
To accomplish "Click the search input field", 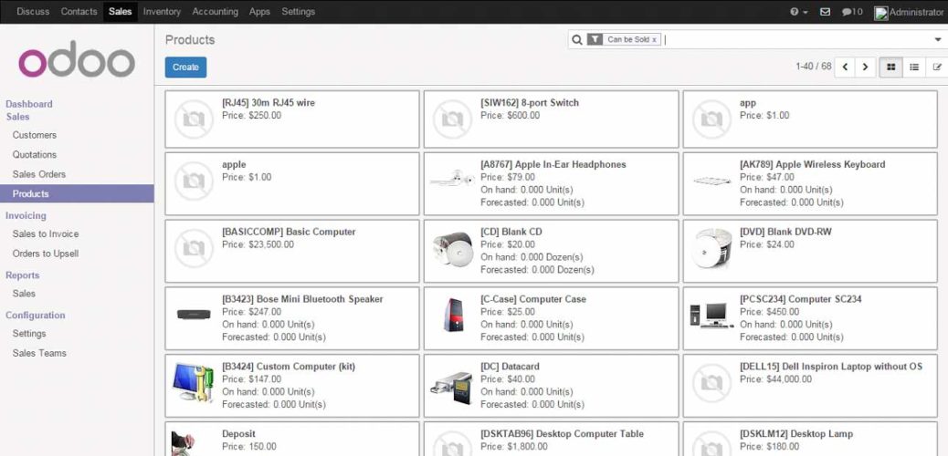I will point(798,40).
